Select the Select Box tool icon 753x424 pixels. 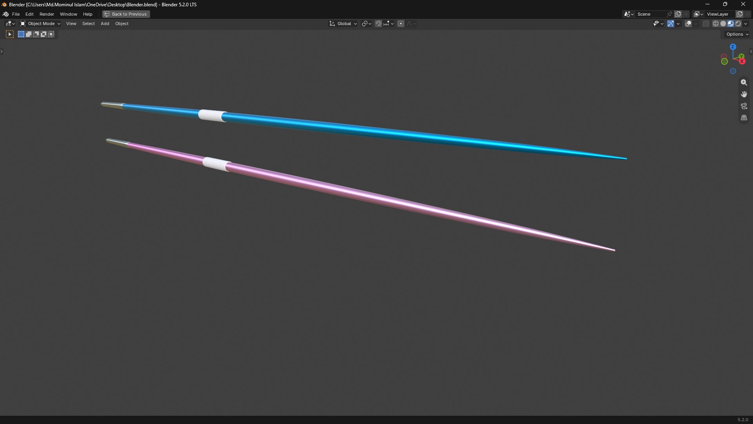(x=10, y=34)
